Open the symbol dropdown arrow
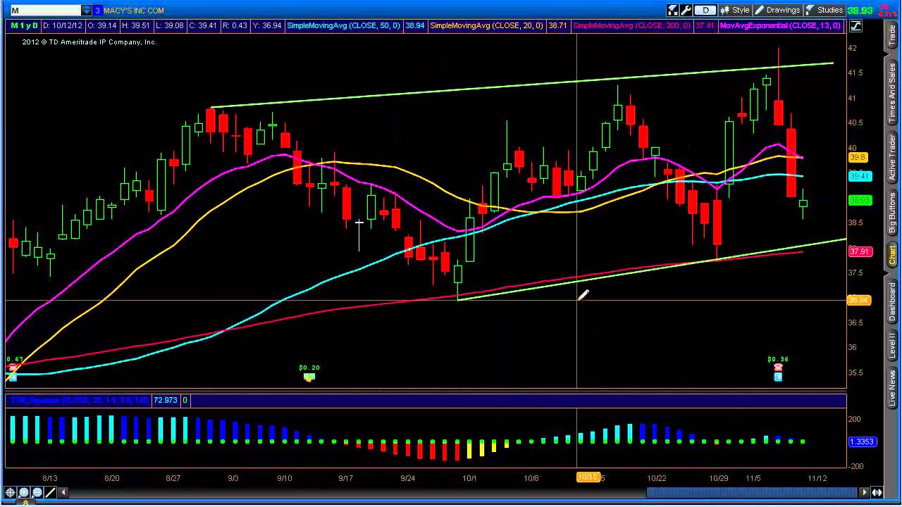This screenshot has height=507, width=902. point(87,11)
